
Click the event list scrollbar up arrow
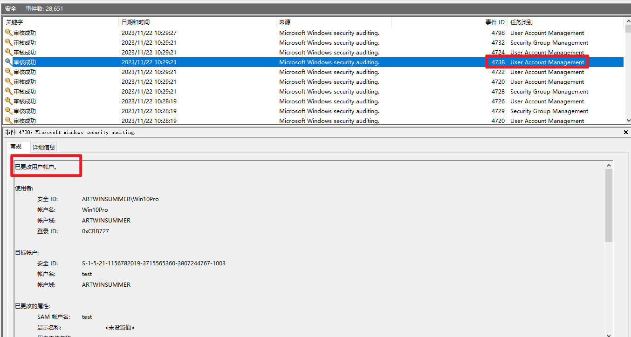(628, 21)
